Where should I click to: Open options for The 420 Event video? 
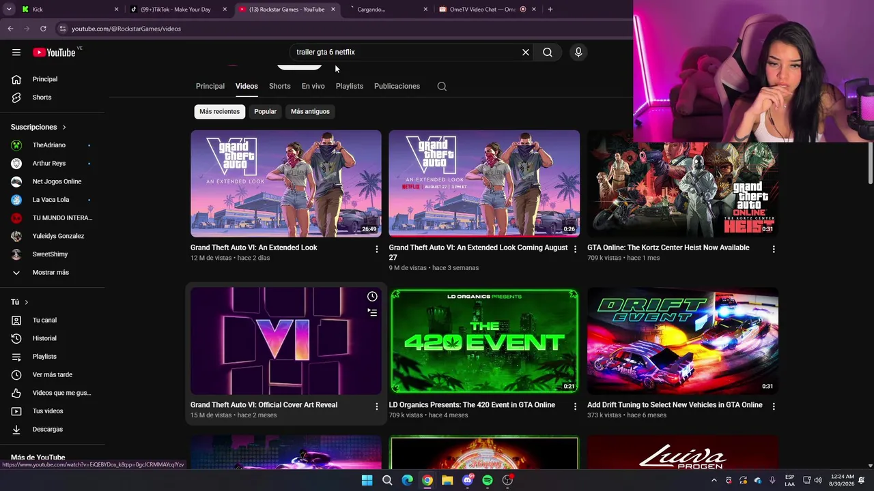[575, 406]
